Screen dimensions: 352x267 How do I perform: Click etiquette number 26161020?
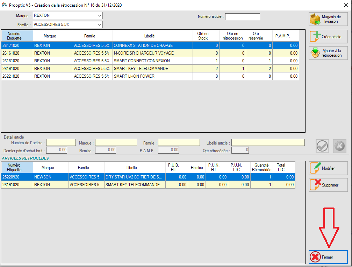click(11, 53)
